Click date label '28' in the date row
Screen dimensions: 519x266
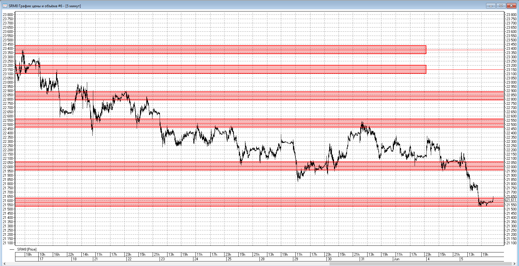(x=263, y=259)
